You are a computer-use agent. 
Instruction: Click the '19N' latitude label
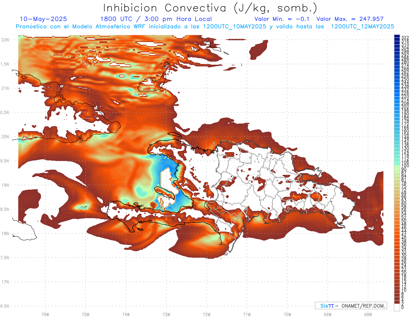pyautogui.click(x=5, y=185)
